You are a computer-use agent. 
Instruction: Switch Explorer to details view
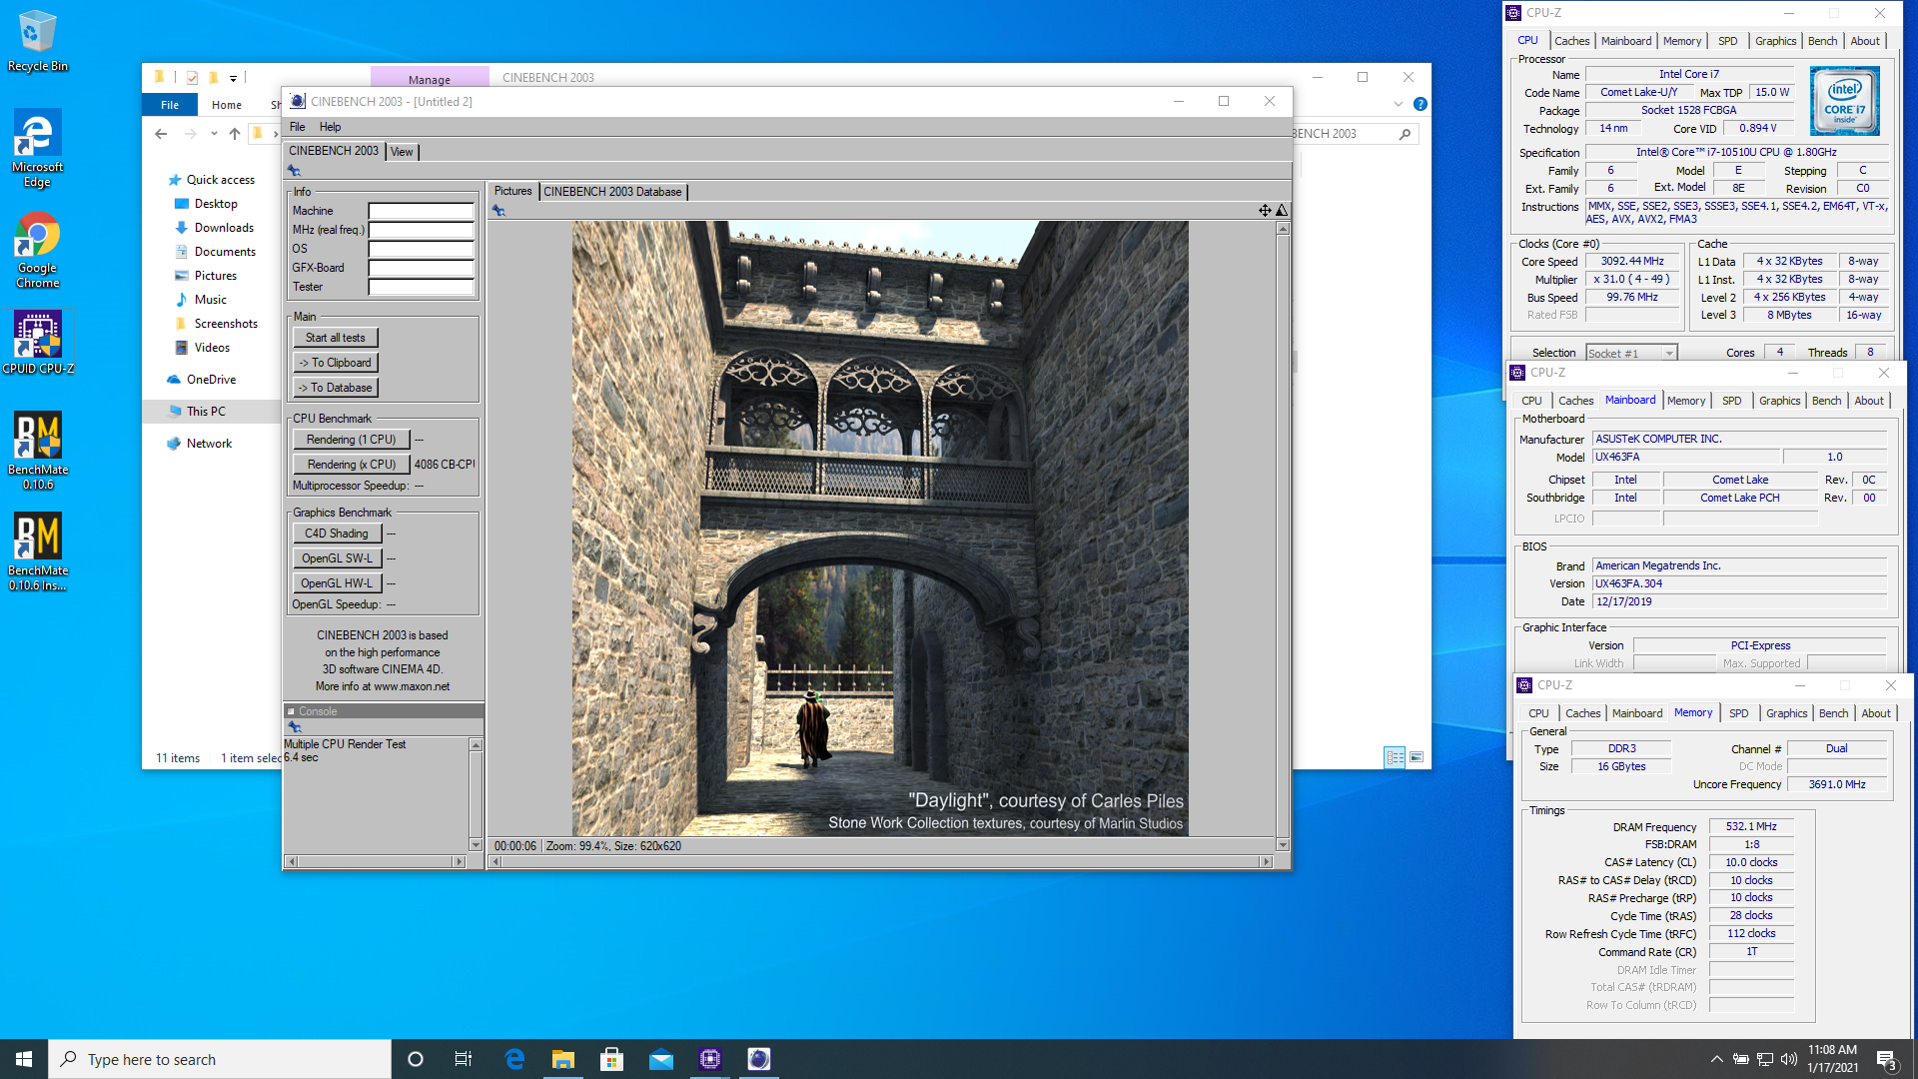click(1395, 757)
